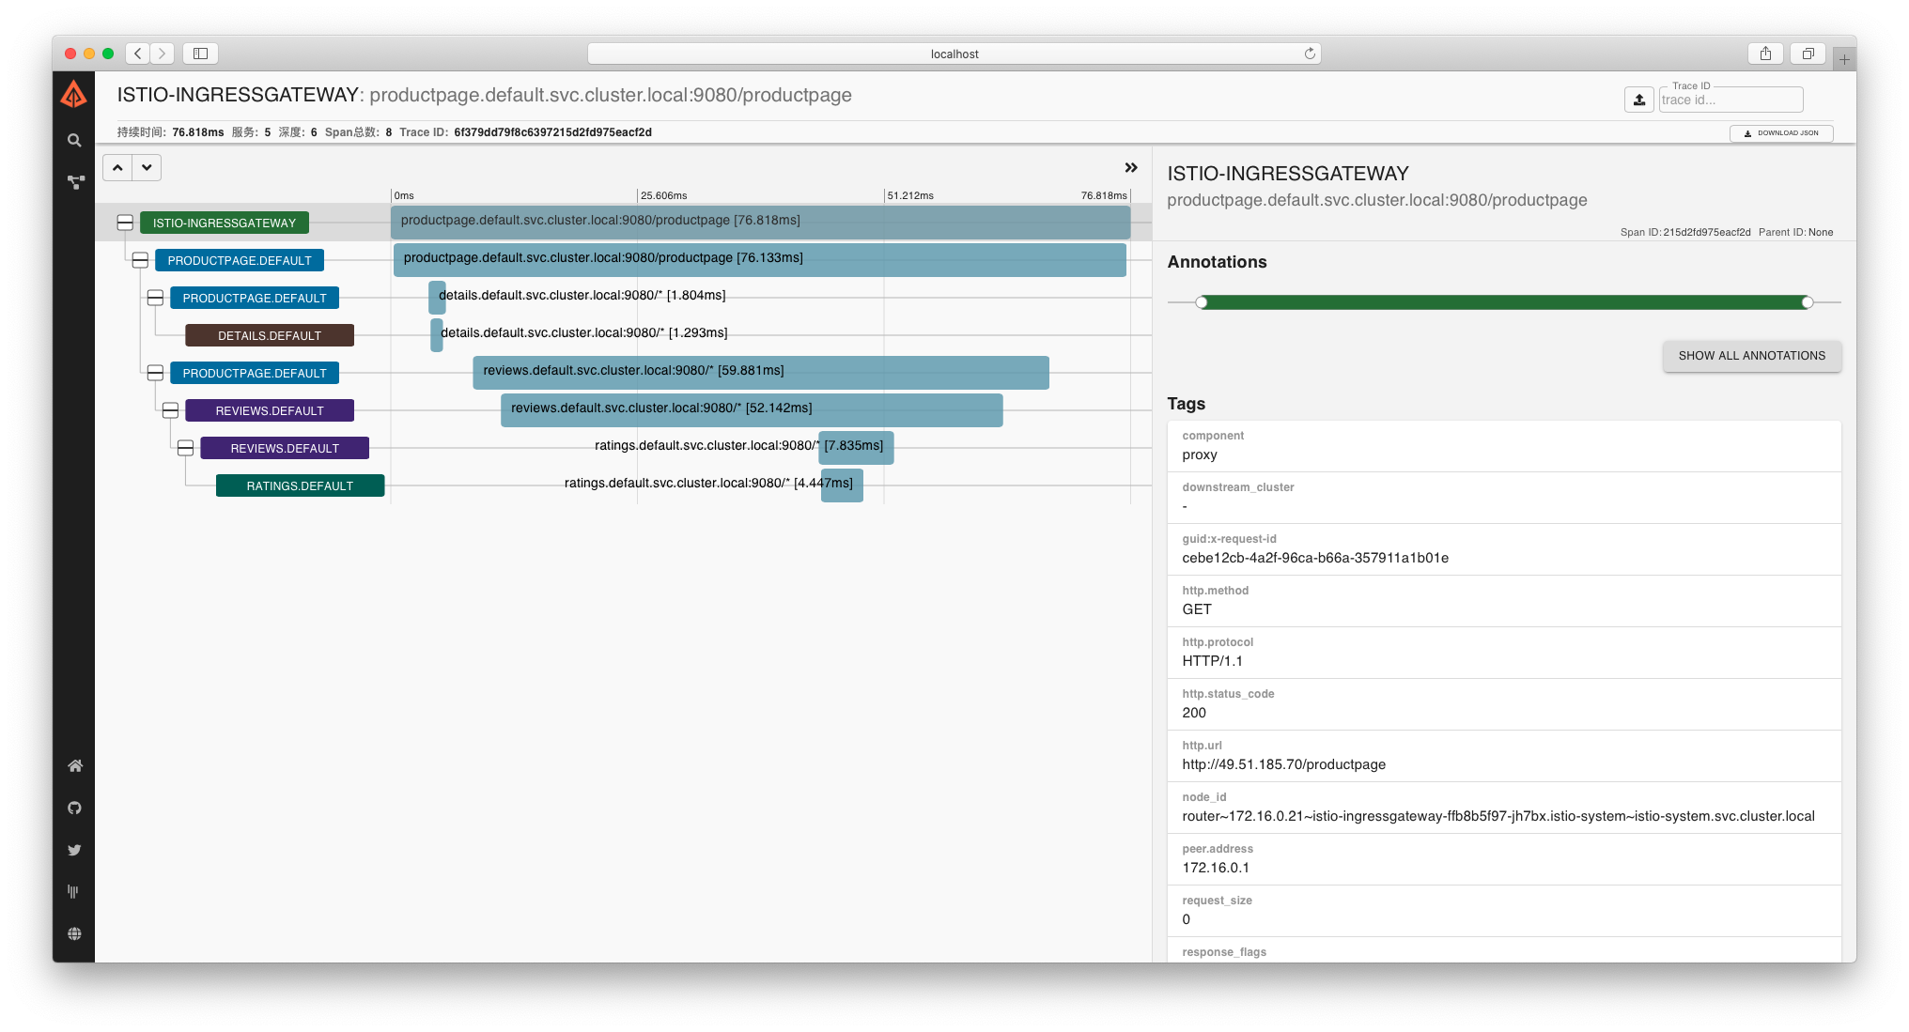
Task: Click the Trace ID 6f379dd79f8c6397215d2fd975eacf2d text
Action: (x=552, y=132)
